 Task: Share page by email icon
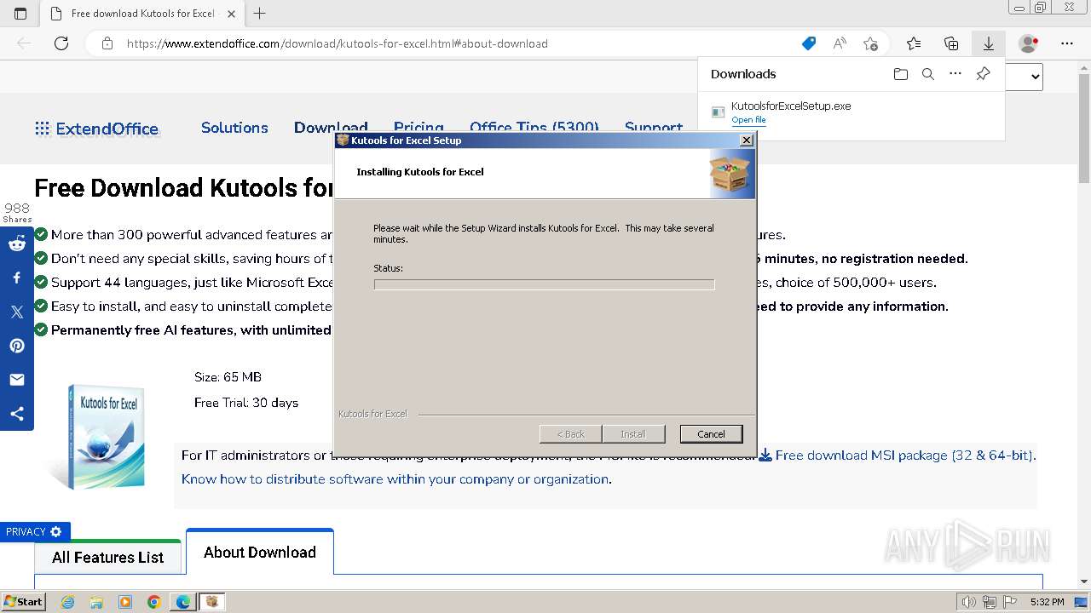click(x=17, y=380)
